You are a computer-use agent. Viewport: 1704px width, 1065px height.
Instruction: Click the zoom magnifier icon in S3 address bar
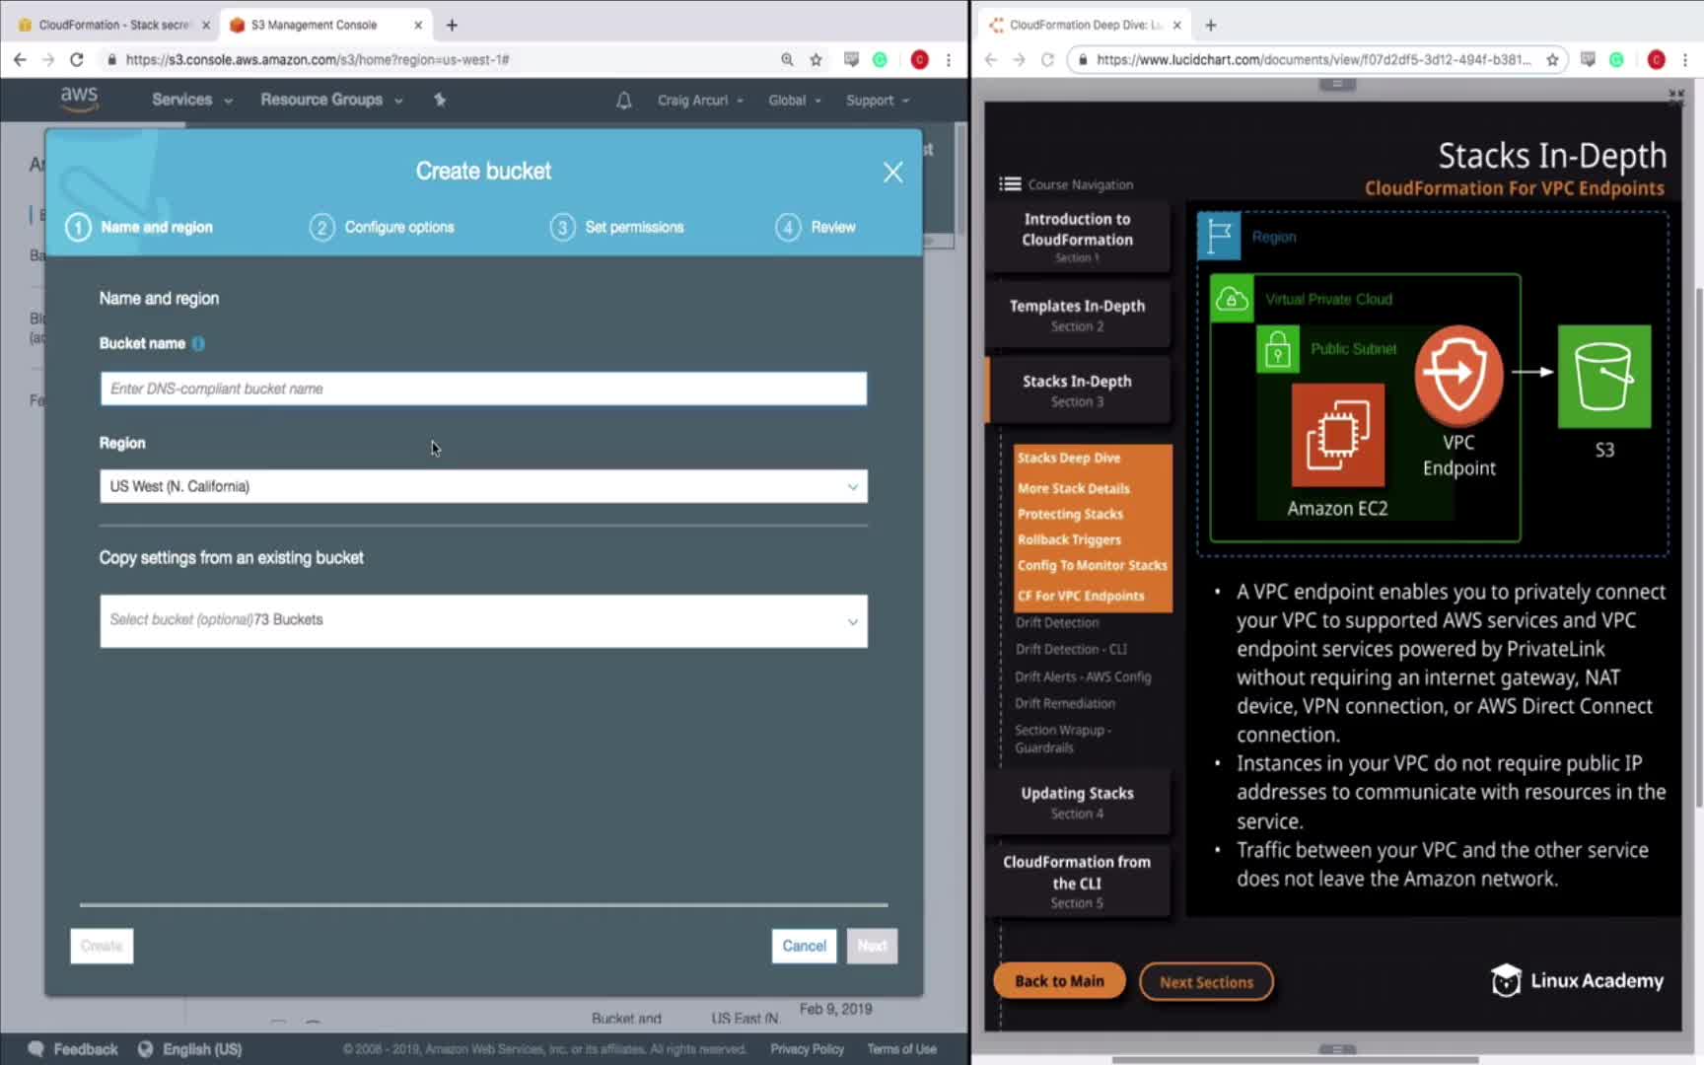click(787, 59)
